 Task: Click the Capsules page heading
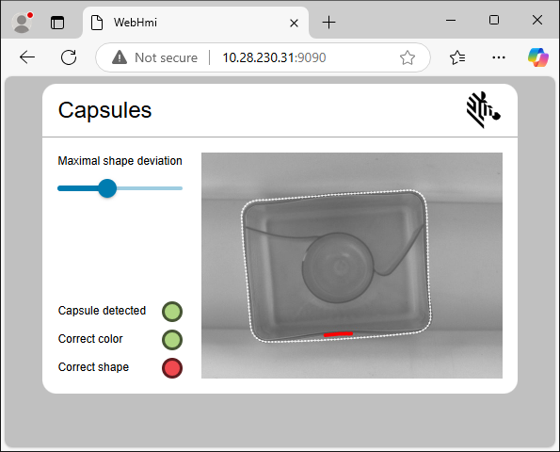(104, 109)
